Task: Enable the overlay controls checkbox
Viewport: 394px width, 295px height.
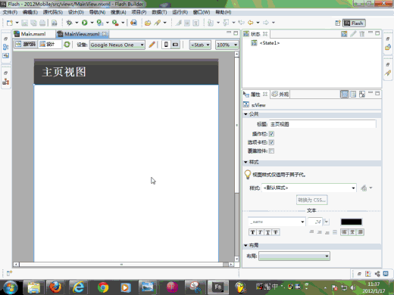Action: (x=271, y=151)
